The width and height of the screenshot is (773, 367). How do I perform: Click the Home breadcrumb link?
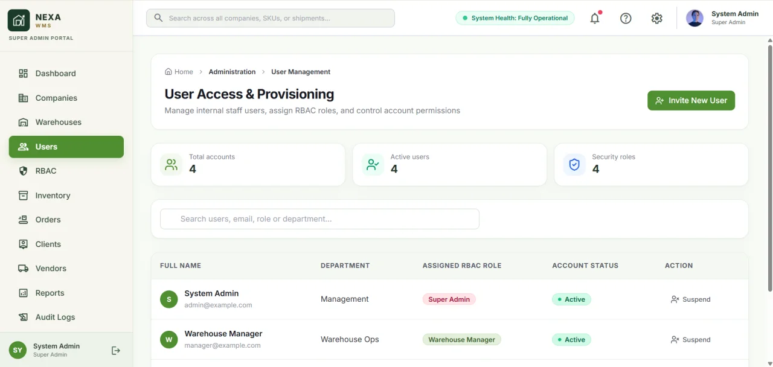click(179, 72)
